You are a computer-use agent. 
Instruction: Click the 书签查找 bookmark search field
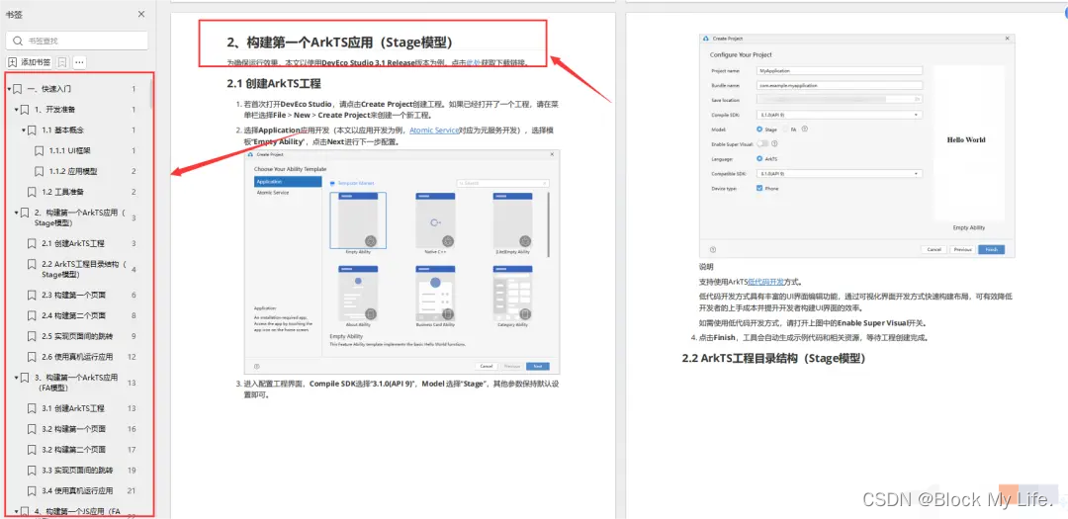pyautogui.click(x=77, y=41)
